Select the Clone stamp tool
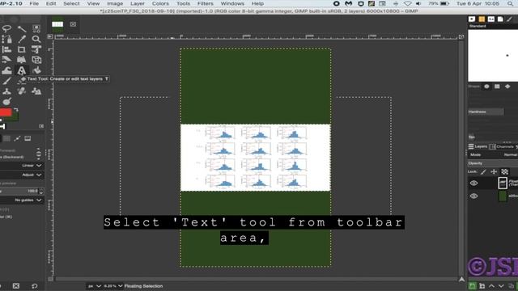This screenshot has height=291, width=518. tap(6, 91)
